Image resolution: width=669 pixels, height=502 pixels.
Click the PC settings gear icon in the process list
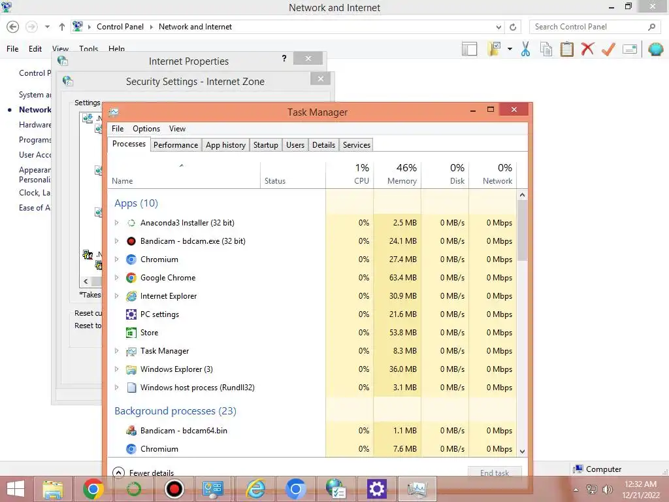coord(131,314)
